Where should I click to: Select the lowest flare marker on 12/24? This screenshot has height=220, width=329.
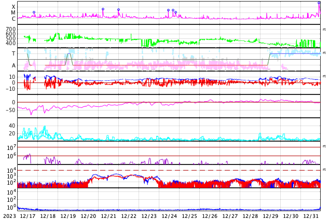coord(175,12)
